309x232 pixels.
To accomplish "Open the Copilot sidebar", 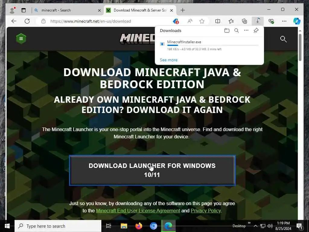I will coord(297,21).
